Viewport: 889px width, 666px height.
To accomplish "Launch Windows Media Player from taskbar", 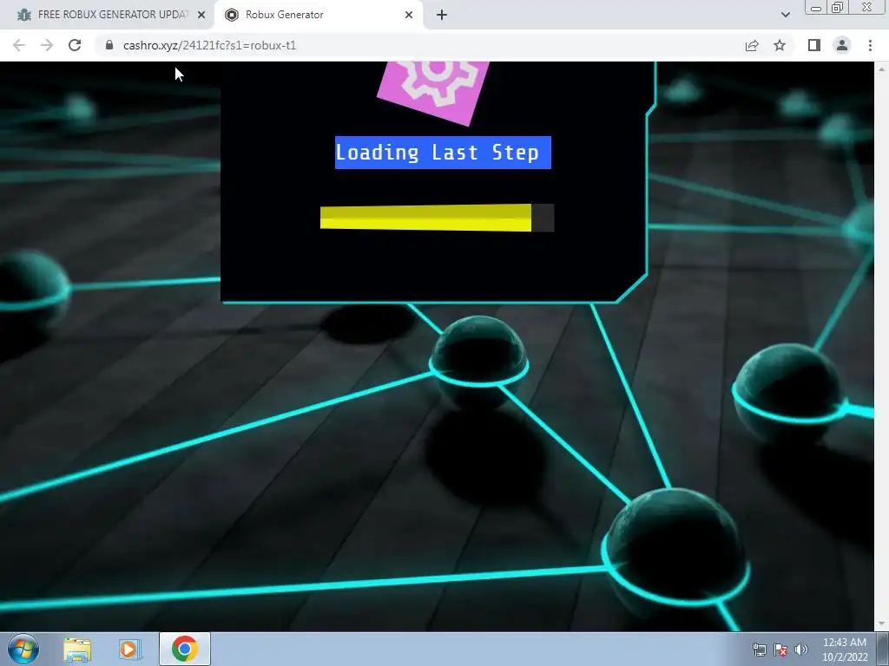I will 130,650.
